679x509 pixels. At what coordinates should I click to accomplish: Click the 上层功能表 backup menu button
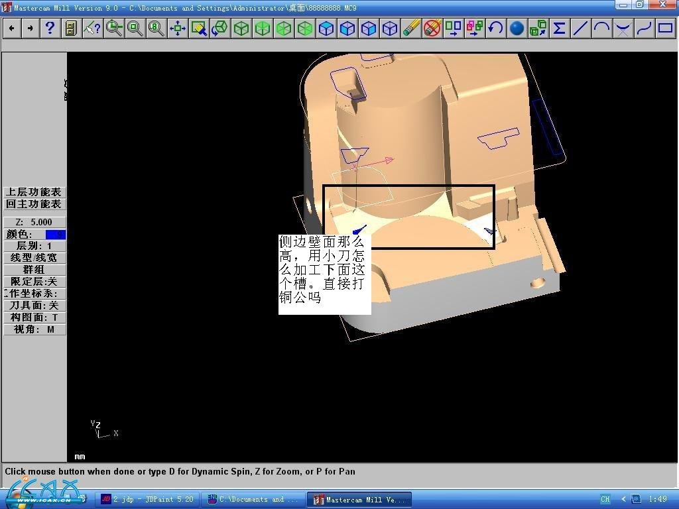[34, 192]
